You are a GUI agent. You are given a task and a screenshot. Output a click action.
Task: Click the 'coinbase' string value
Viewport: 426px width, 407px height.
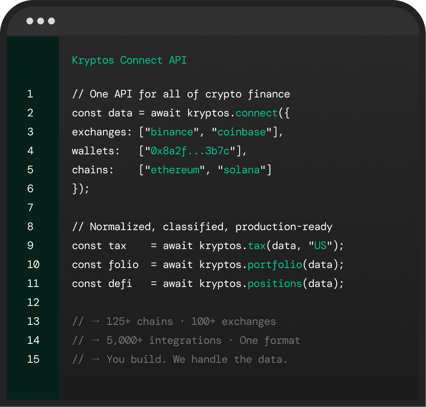[x=241, y=132]
